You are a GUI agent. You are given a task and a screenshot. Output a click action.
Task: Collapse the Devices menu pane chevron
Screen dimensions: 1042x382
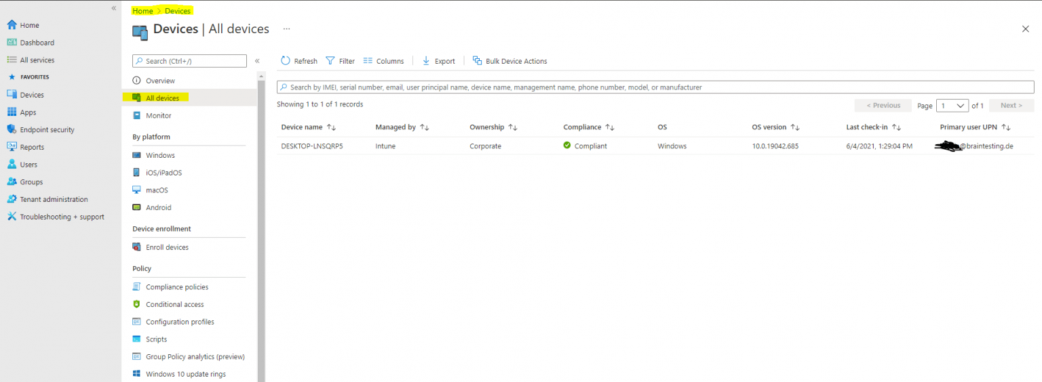[257, 61]
